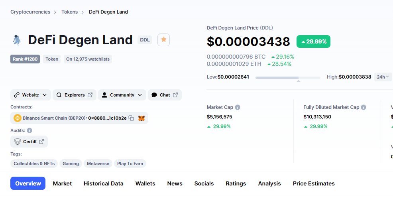Open the Audits info icon
Screen dimensions: 393x201
click(x=29, y=130)
